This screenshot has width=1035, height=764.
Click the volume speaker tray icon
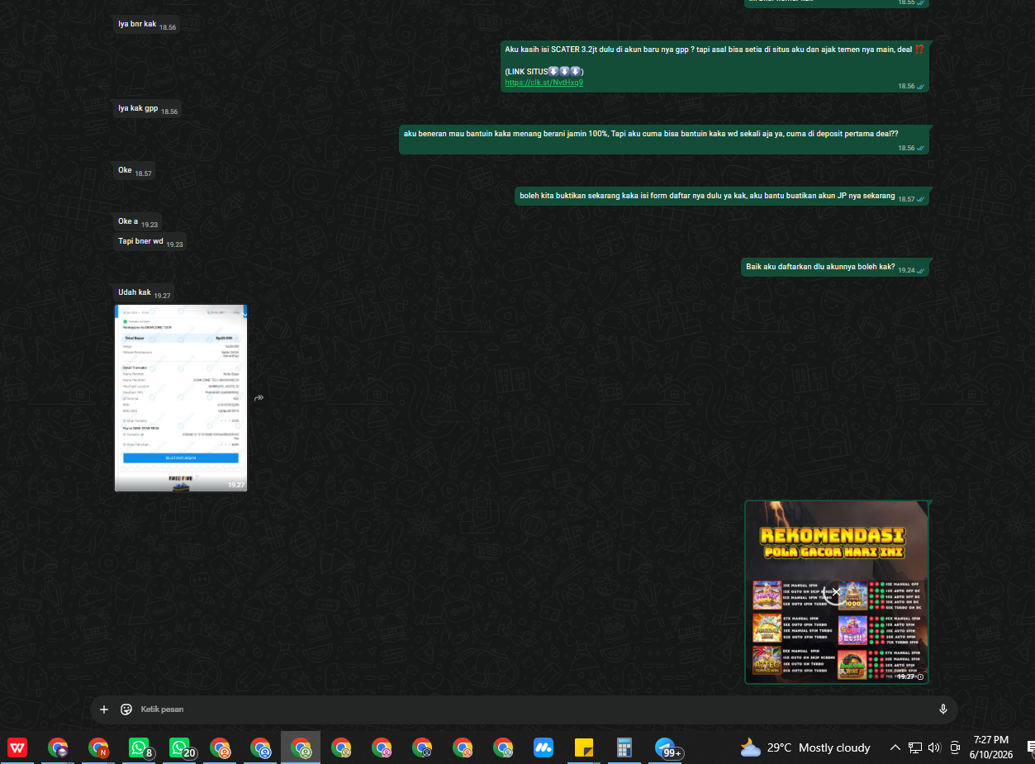click(934, 748)
